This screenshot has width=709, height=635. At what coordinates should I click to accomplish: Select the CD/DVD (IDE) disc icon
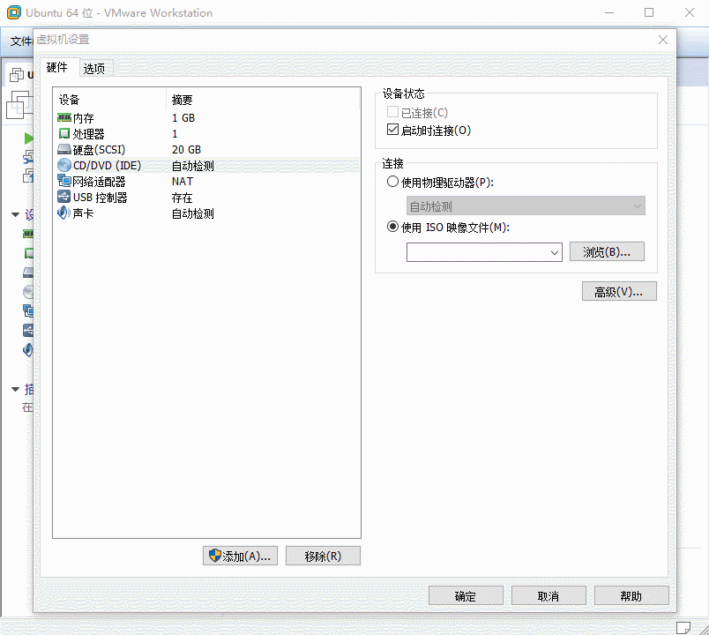[63, 165]
